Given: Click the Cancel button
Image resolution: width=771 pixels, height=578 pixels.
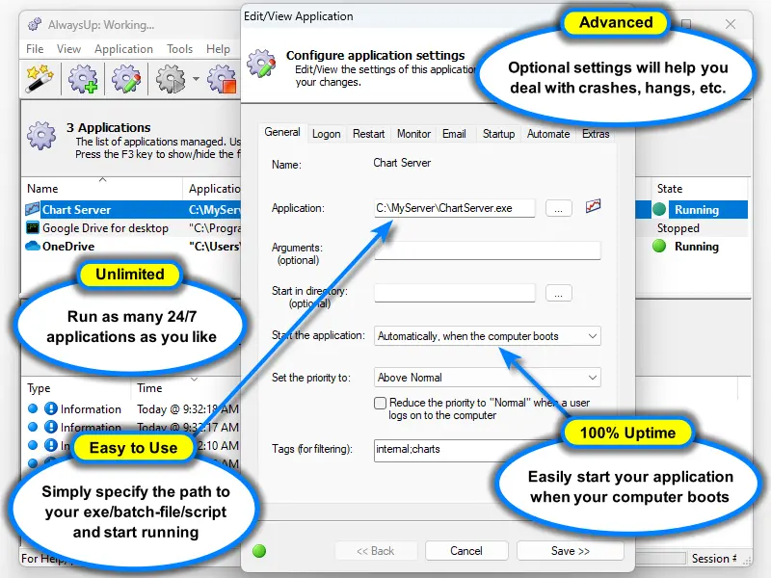Looking at the screenshot, I should [x=465, y=551].
